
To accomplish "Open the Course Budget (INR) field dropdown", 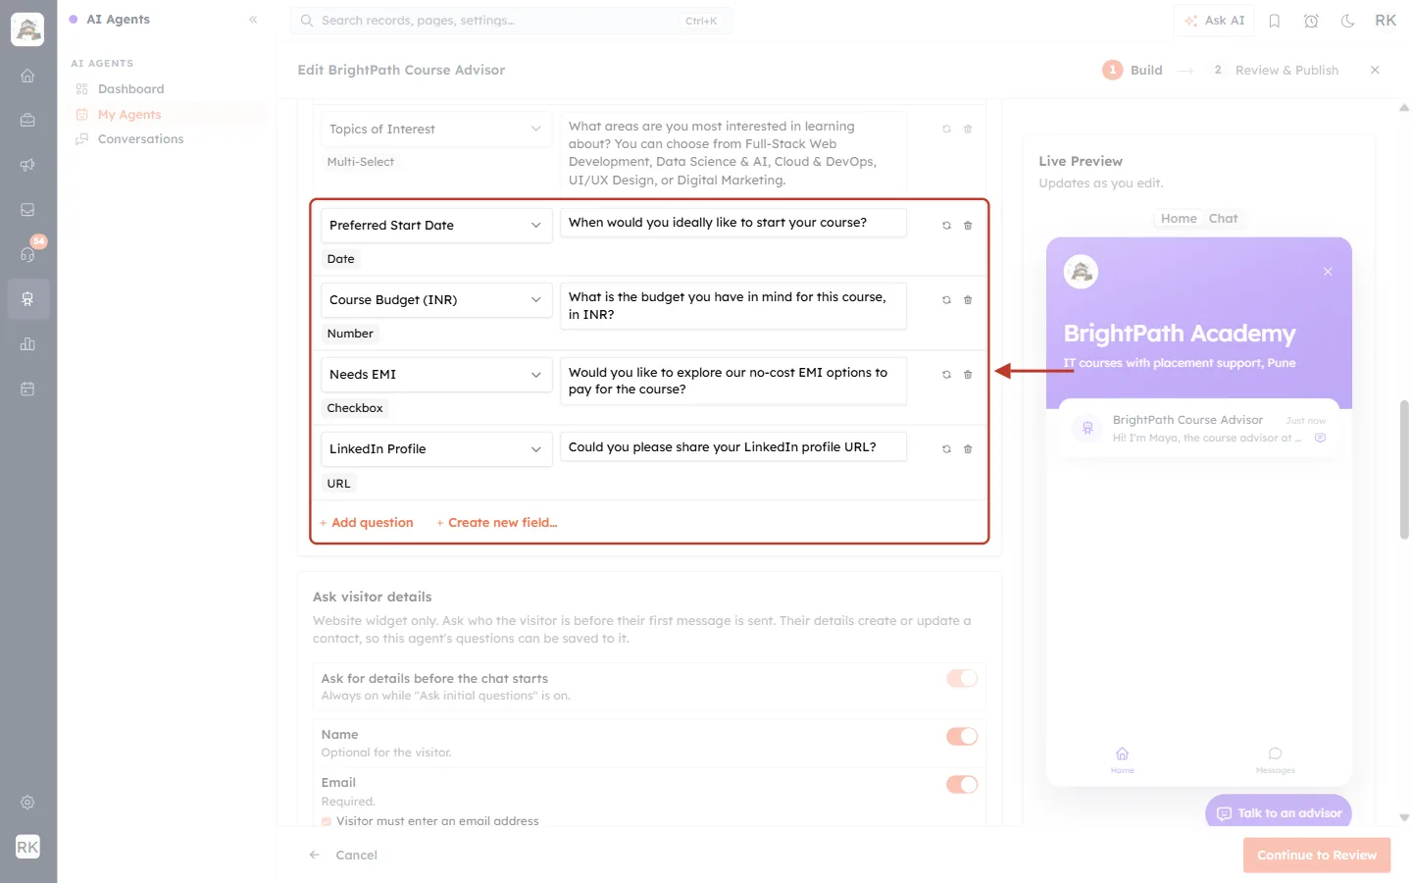I will click(436, 300).
